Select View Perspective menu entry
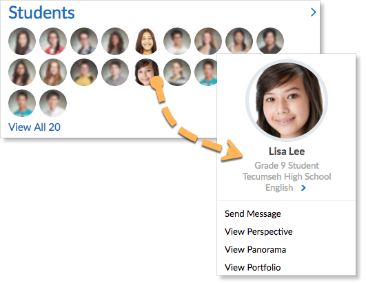Image resolution: width=366 pixels, height=283 pixels. tap(258, 232)
